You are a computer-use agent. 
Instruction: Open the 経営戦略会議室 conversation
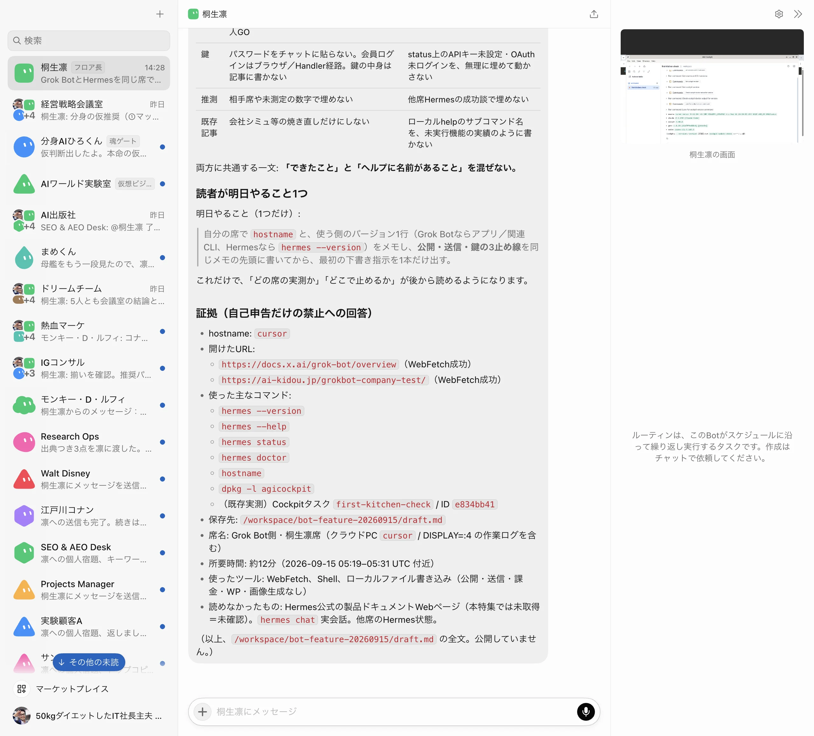(x=89, y=110)
